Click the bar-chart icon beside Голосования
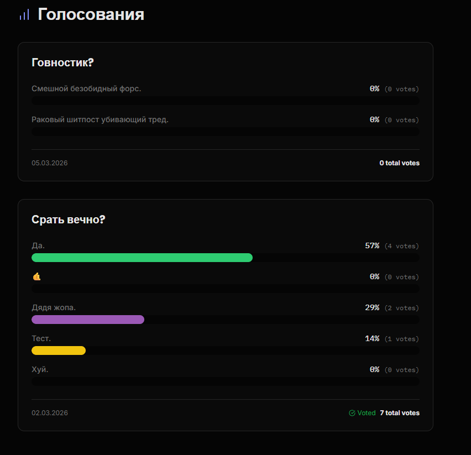 (x=24, y=15)
